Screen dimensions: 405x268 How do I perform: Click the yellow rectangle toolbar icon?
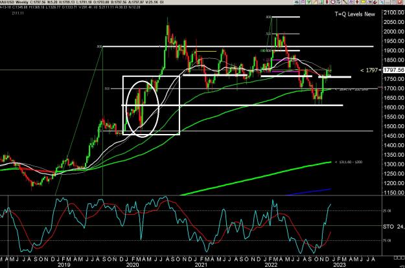coord(364,2)
